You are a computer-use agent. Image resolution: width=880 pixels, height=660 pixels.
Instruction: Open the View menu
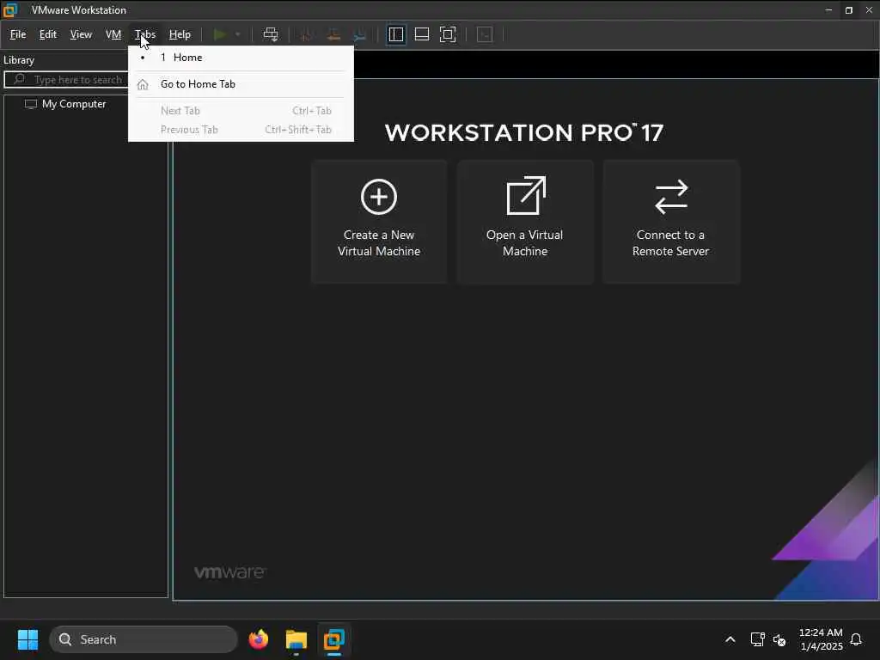(81, 34)
